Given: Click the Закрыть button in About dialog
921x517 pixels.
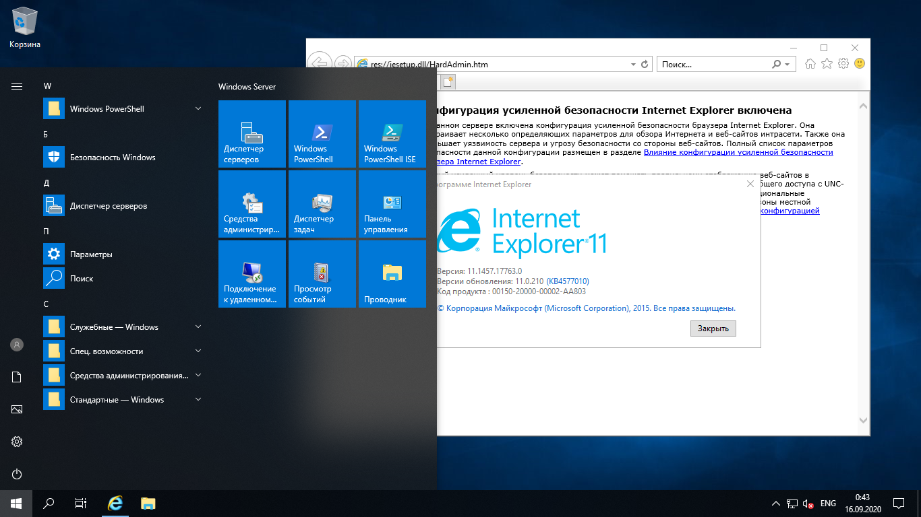Looking at the screenshot, I should tap(713, 329).
